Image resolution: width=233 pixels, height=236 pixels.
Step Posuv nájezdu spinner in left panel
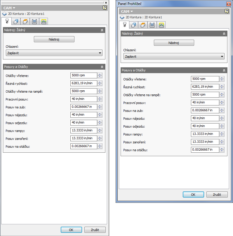point(100,115)
